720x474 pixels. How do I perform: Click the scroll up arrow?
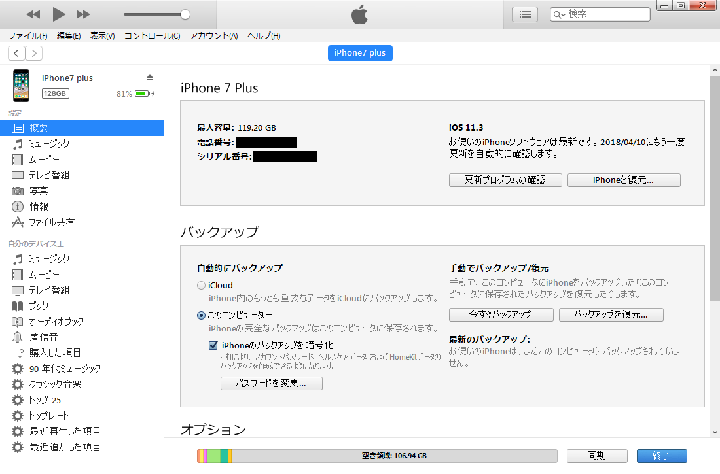(715, 70)
